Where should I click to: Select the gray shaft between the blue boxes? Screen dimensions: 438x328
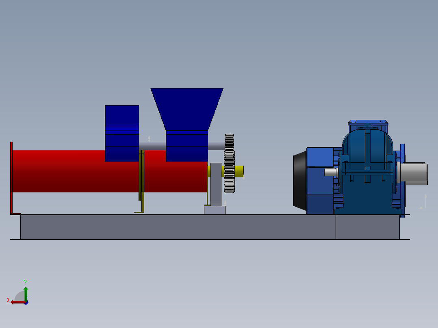152,146
